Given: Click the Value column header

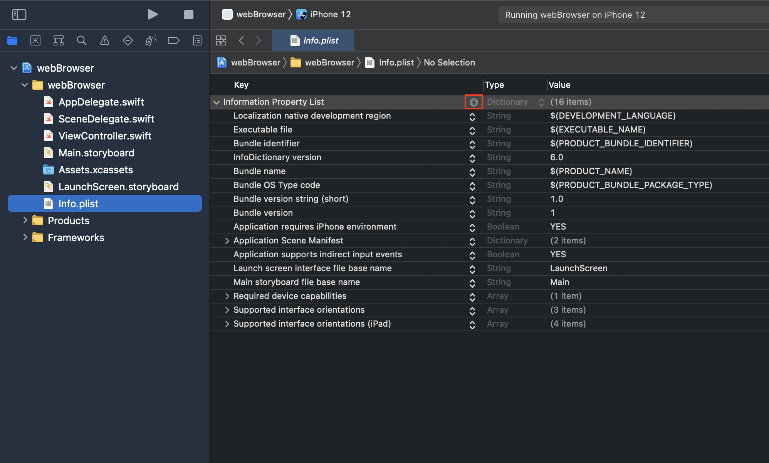Looking at the screenshot, I should coord(559,85).
